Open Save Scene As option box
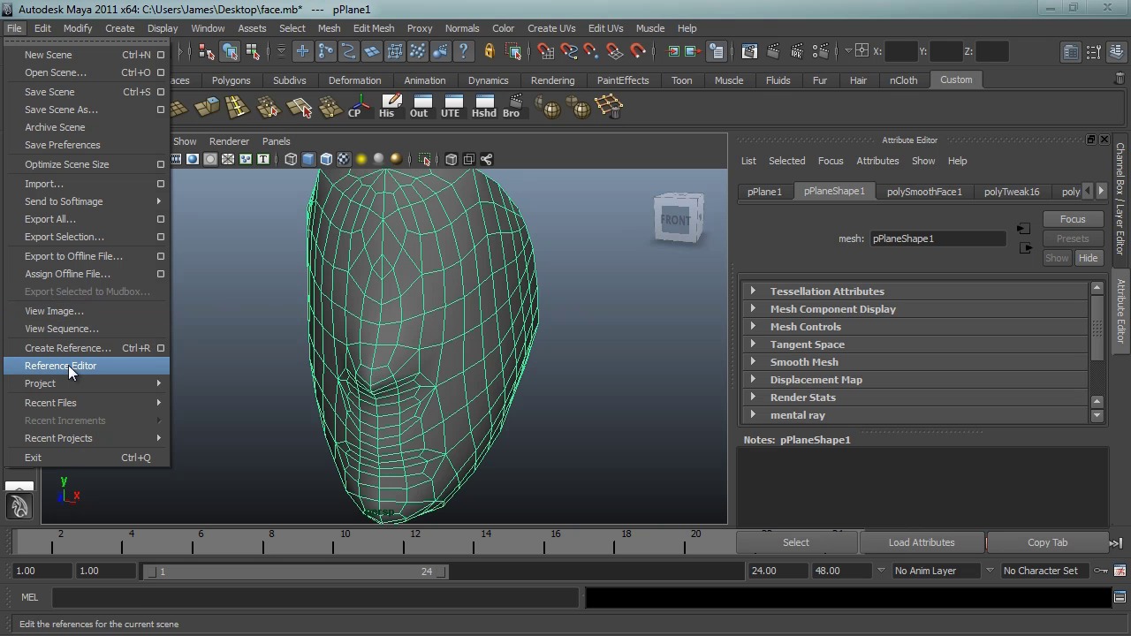1131x636 pixels. pos(161,110)
